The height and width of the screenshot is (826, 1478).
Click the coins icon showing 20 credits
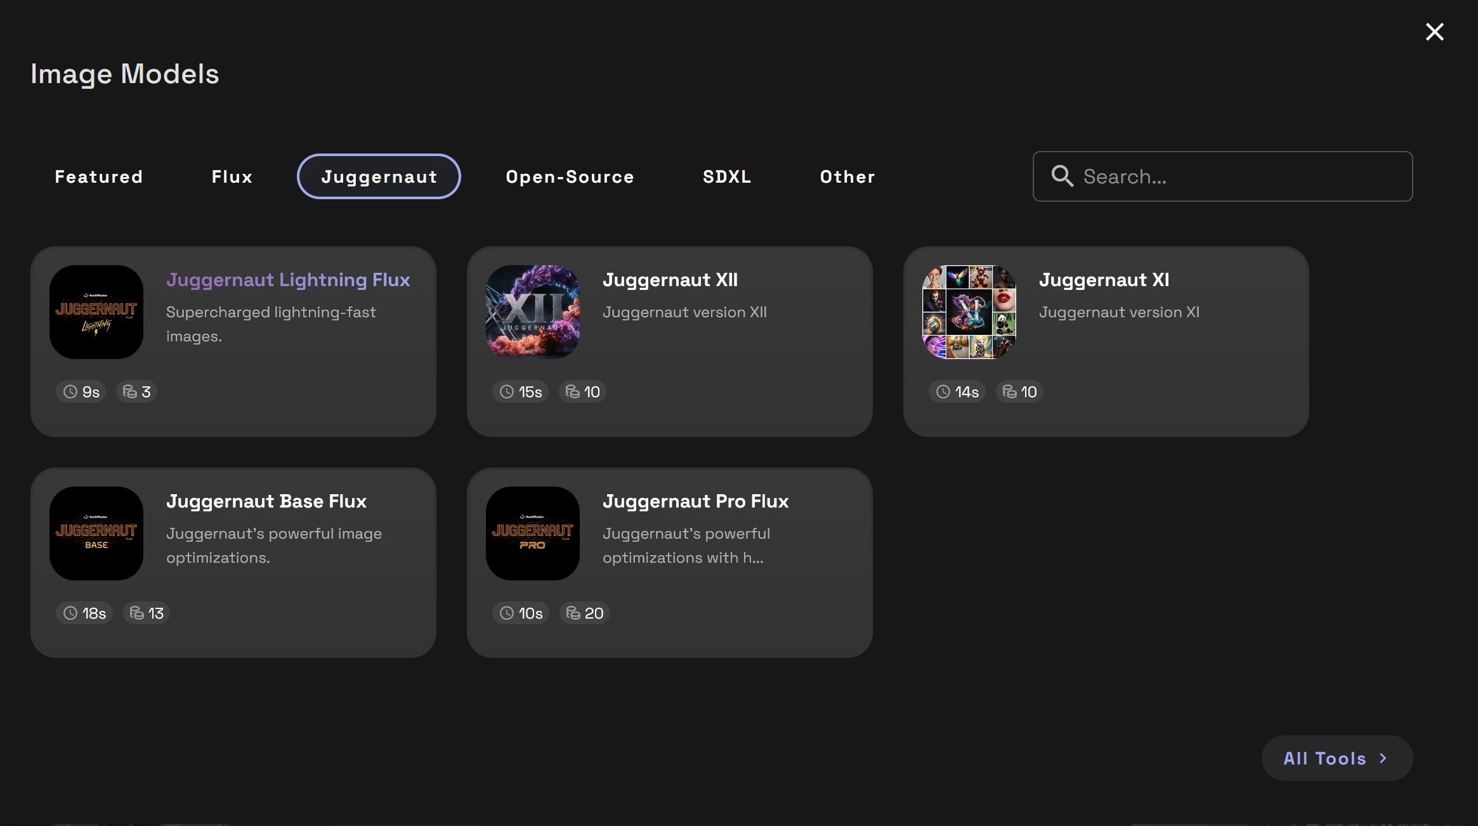click(x=573, y=613)
